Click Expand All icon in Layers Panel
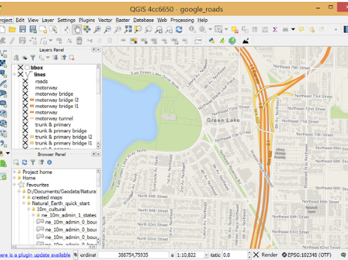This screenshot has height=260, width=348. pyautogui.click(x=55, y=58)
